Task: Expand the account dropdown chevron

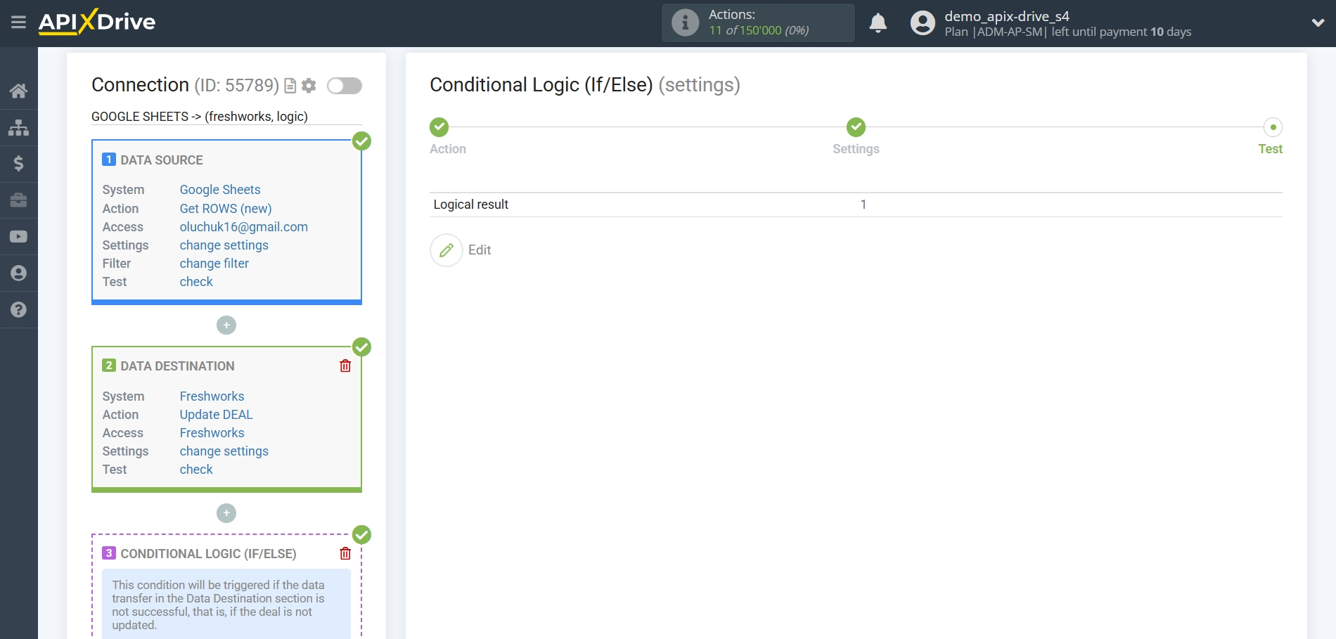Action: point(1318,22)
